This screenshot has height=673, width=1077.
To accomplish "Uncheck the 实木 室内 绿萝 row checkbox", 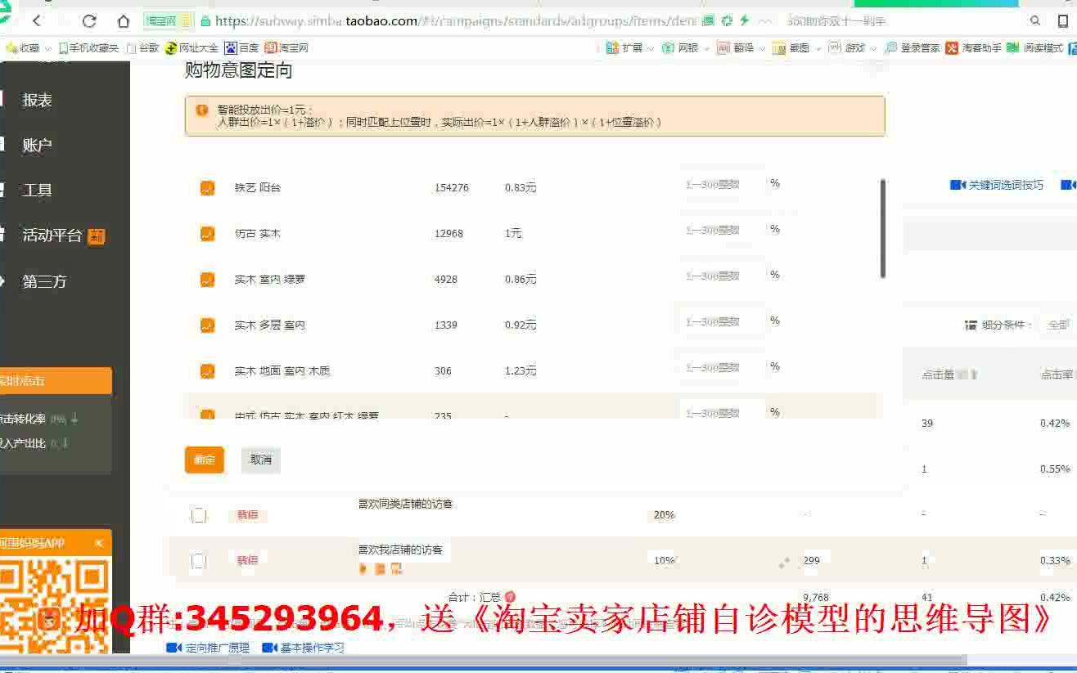I will pyautogui.click(x=208, y=280).
